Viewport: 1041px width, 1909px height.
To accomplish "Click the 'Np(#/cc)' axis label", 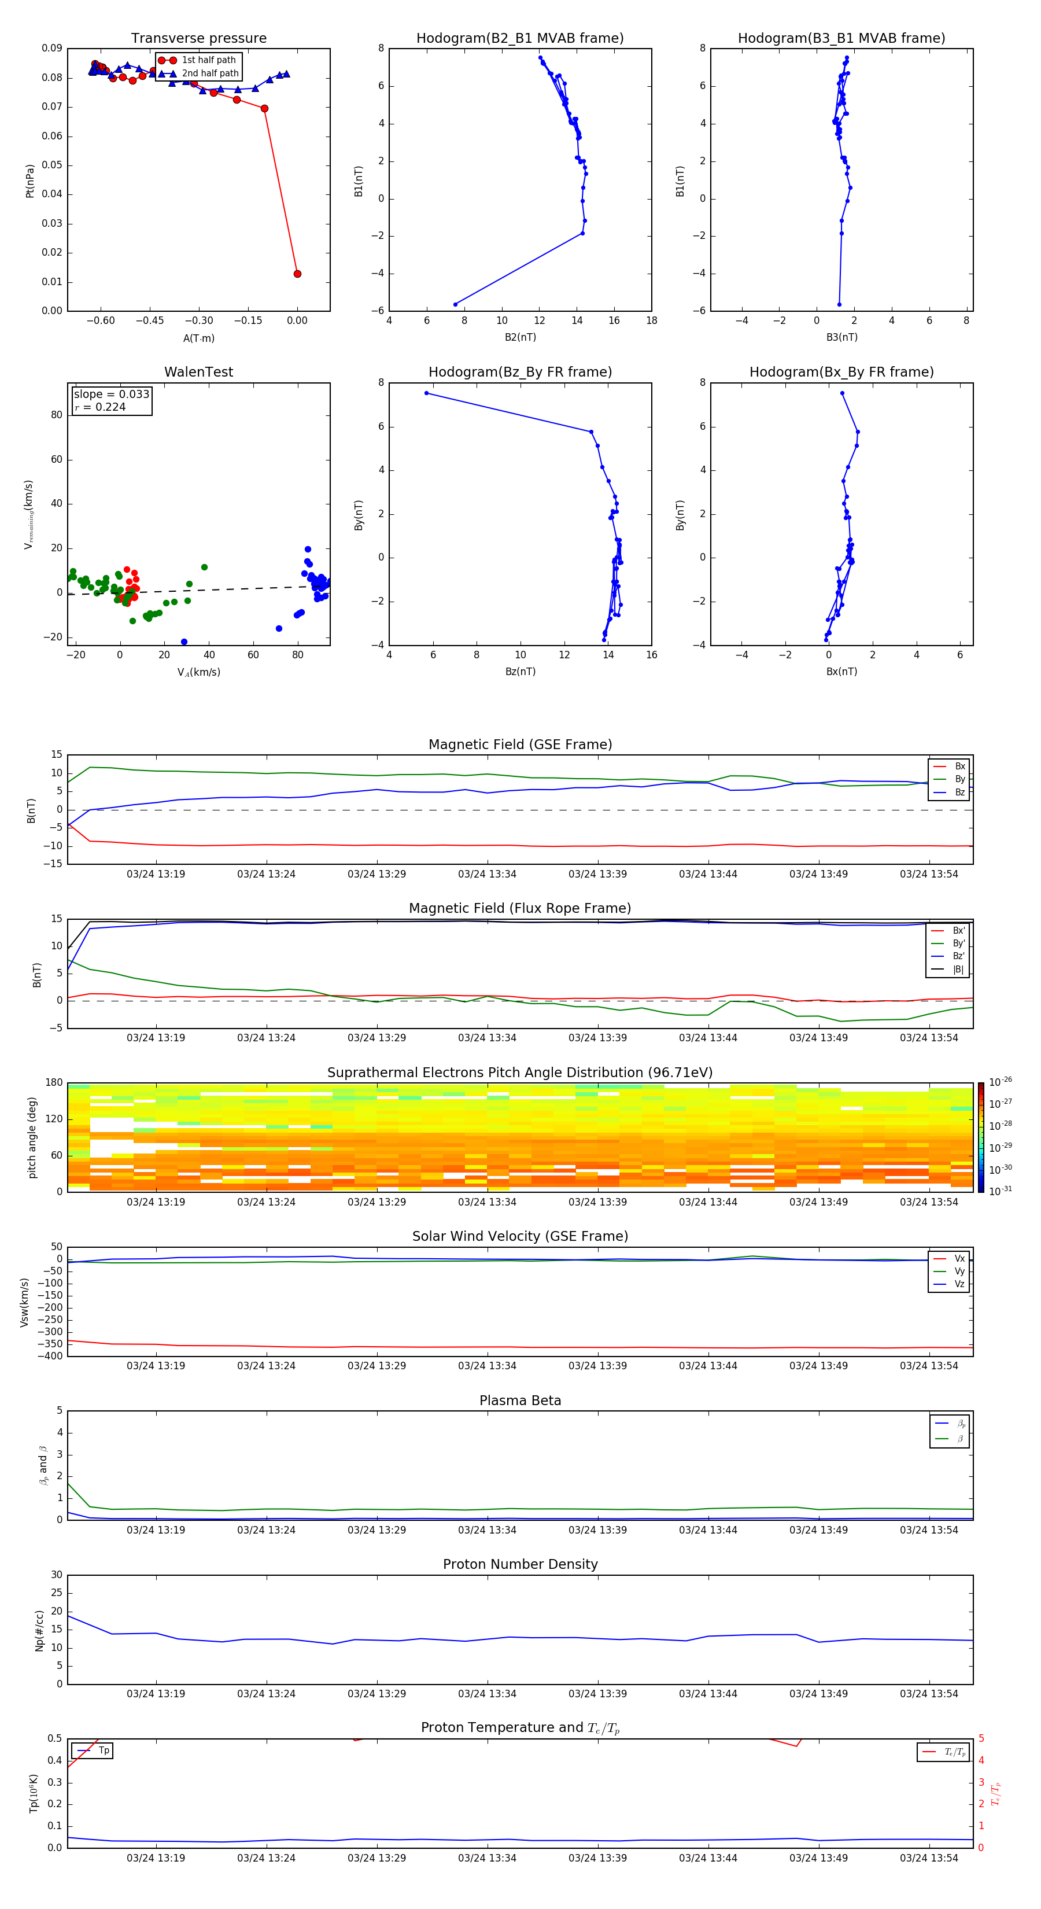I will point(39,1630).
